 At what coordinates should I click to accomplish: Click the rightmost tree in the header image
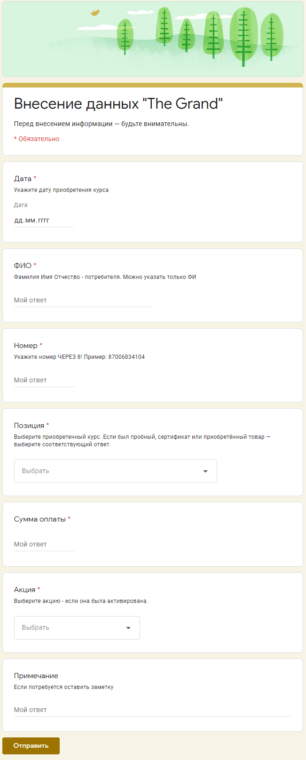tap(271, 37)
